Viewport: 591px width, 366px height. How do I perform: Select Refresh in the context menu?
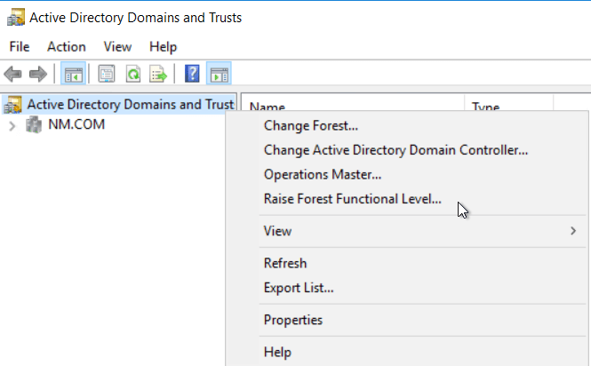285,263
